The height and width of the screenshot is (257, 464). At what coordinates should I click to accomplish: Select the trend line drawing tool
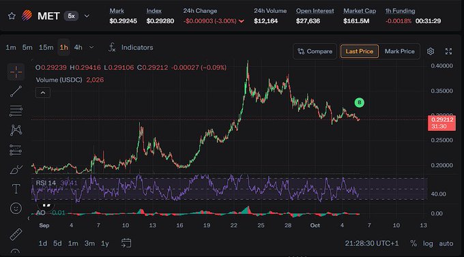(x=16, y=91)
